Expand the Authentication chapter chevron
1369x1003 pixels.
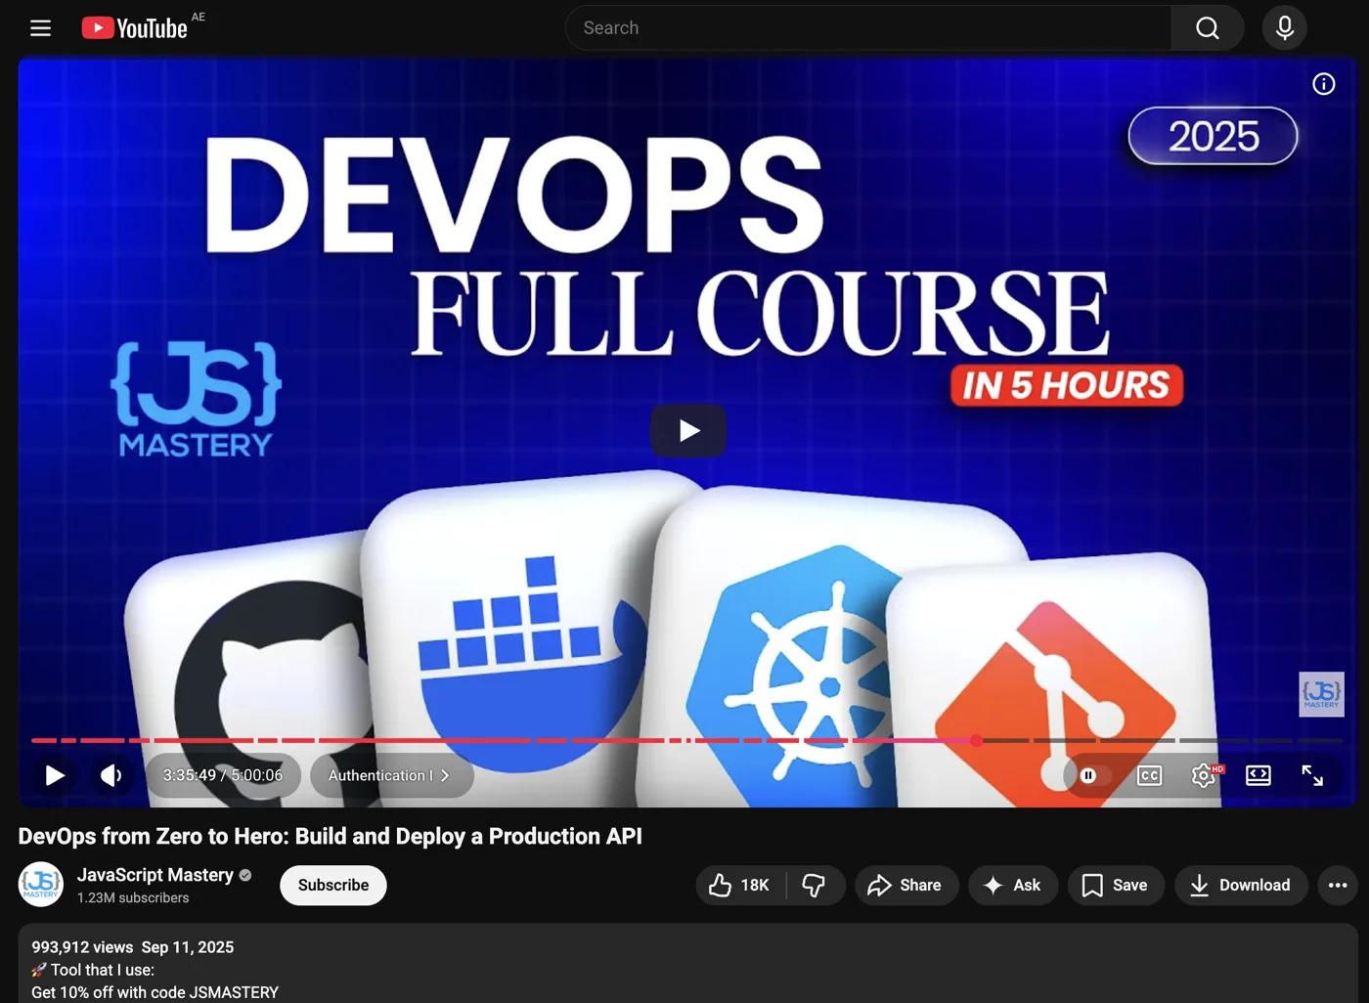coord(445,775)
